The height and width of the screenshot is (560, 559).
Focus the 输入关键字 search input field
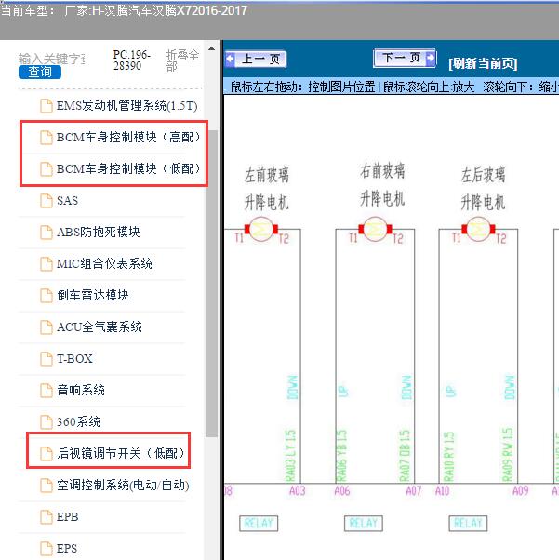click(52, 59)
